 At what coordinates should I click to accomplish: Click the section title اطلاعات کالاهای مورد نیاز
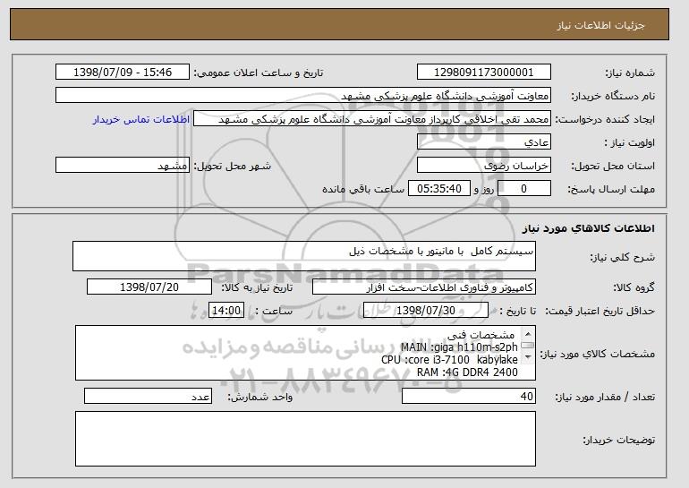(x=589, y=227)
